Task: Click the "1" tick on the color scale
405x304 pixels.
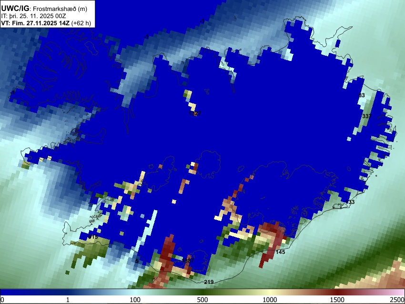Action: (x=68, y=300)
